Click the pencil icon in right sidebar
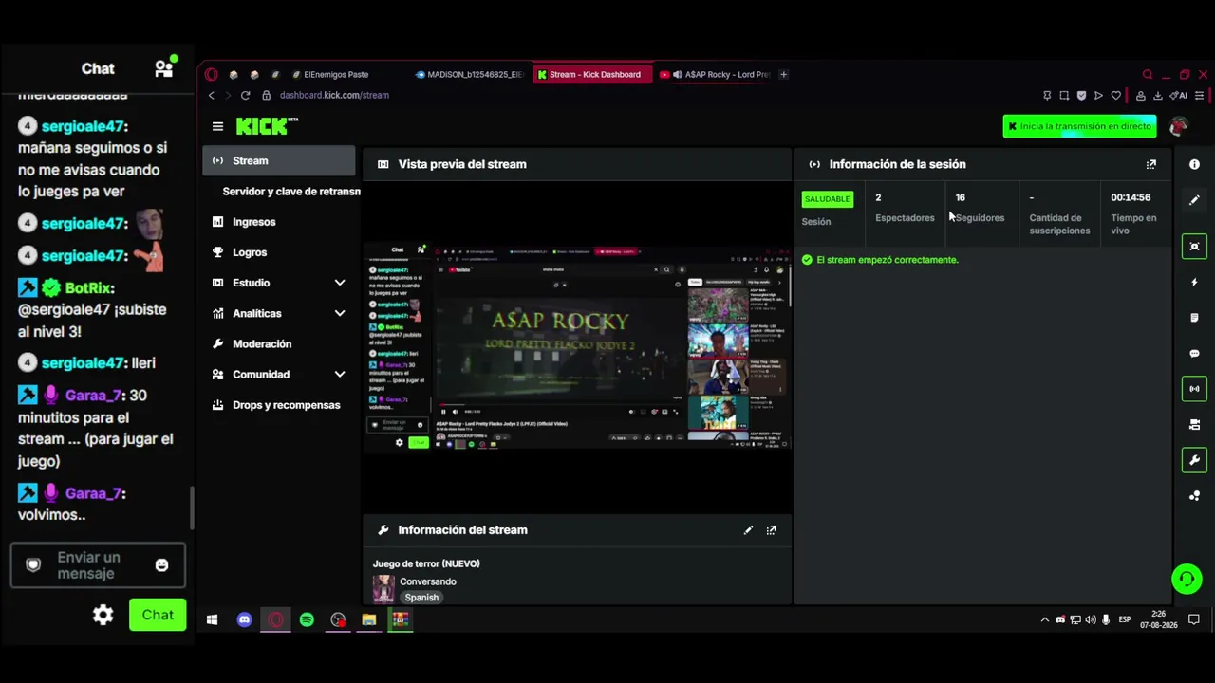 tap(1194, 200)
